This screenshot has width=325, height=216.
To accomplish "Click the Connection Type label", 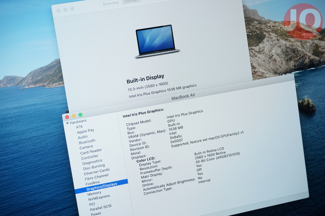I will point(158,191).
